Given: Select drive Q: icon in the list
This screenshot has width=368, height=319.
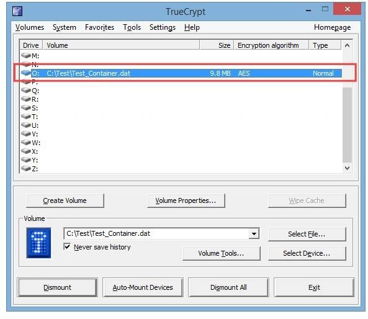Looking at the screenshot, I should click(x=26, y=91).
